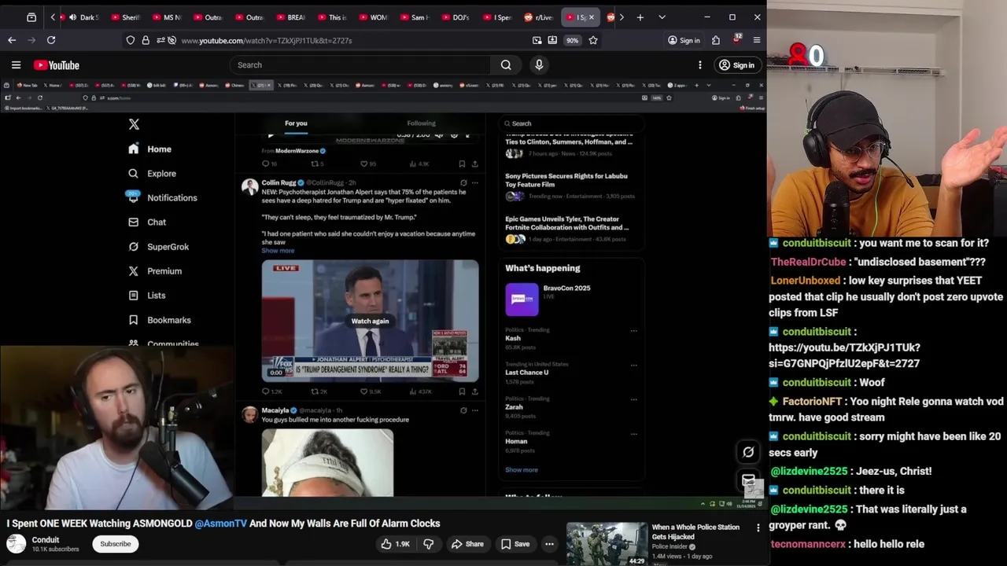Open the shield tracking protection icon
Viewport: 1007px width, 566px height.
coord(131,40)
